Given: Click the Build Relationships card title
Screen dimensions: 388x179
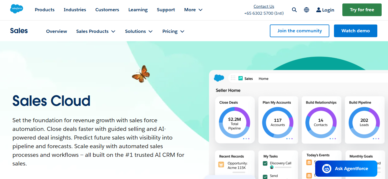Looking at the screenshot, I should 321,102.
